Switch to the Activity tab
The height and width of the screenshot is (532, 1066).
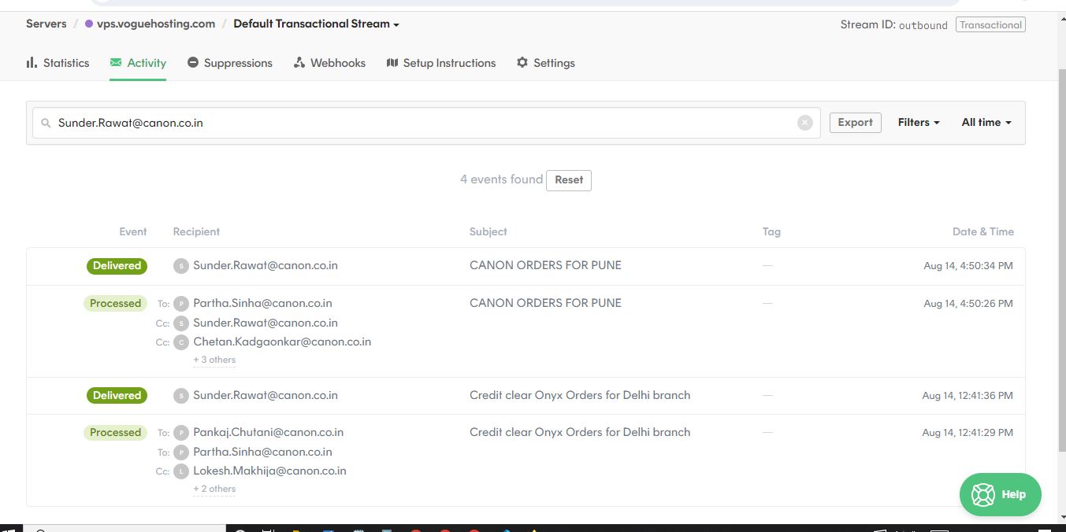(138, 63)
